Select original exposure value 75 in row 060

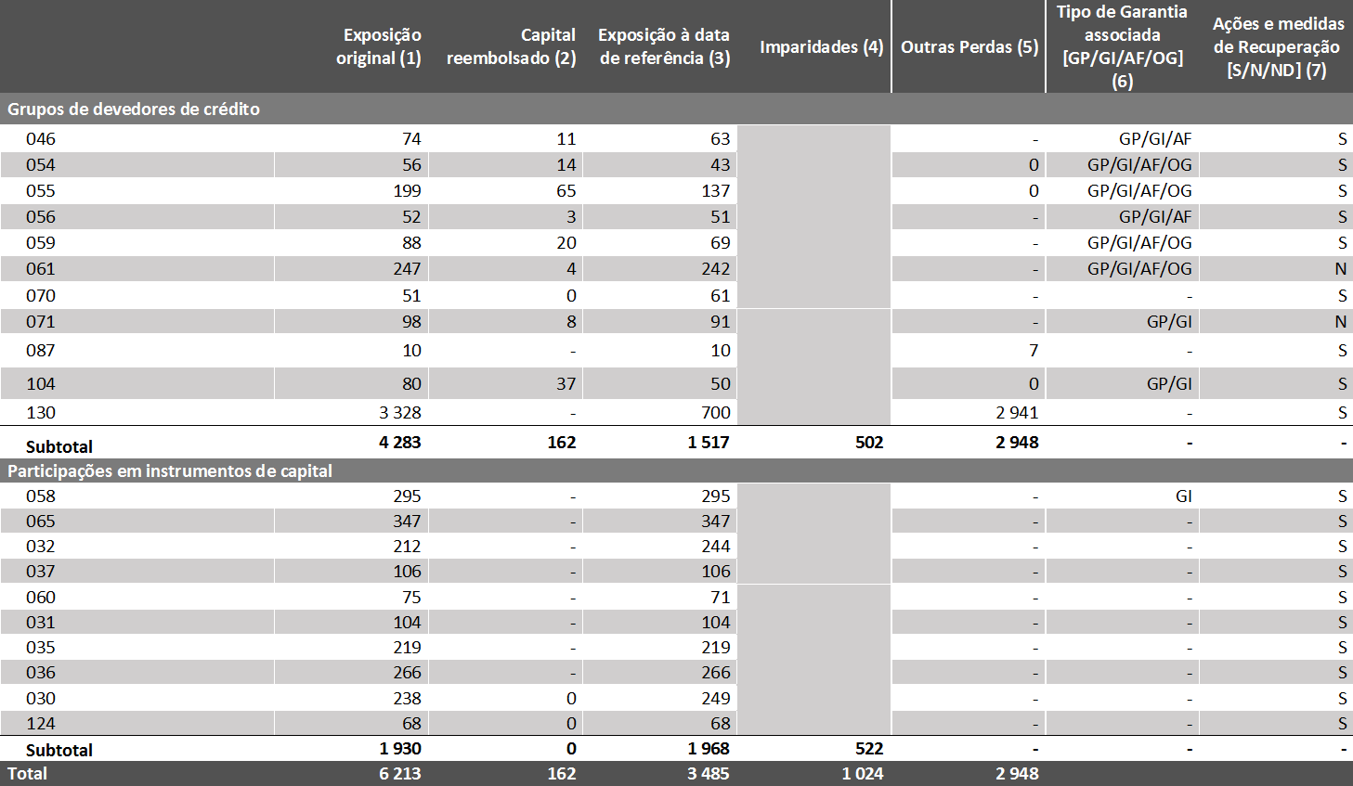coord(411,597)
